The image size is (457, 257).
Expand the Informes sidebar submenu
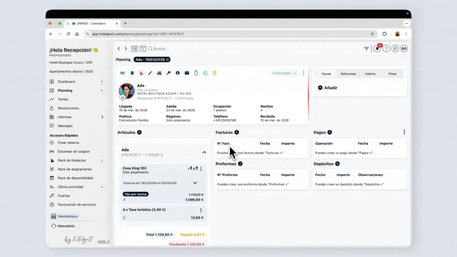(x=102, y=117)
